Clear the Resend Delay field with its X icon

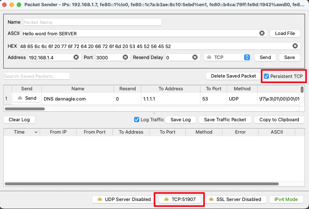(195, 57)
